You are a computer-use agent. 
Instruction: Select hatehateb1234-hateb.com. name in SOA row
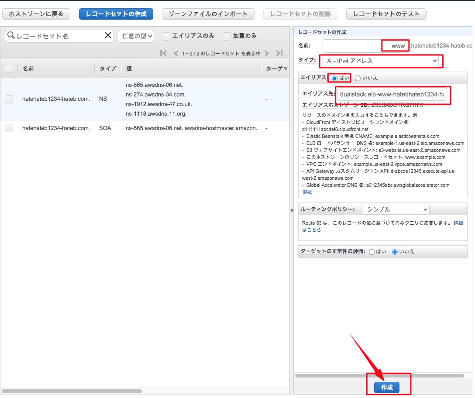click(56, 128)
